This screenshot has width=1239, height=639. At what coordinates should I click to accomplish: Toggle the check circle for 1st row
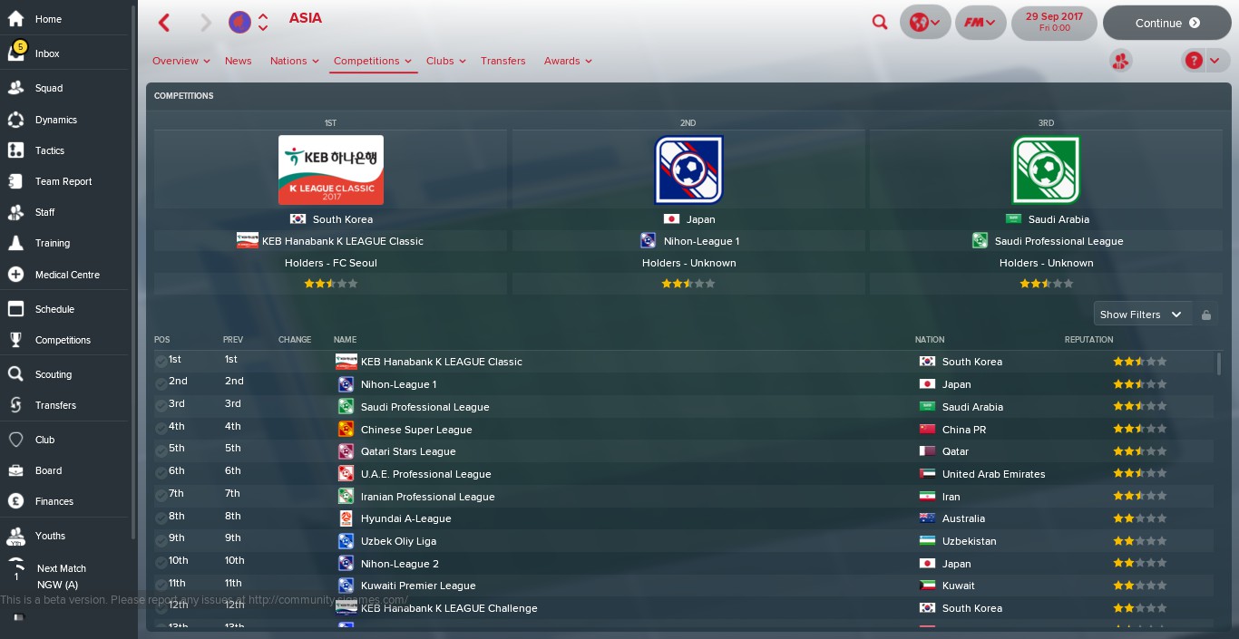pos(161,361)
